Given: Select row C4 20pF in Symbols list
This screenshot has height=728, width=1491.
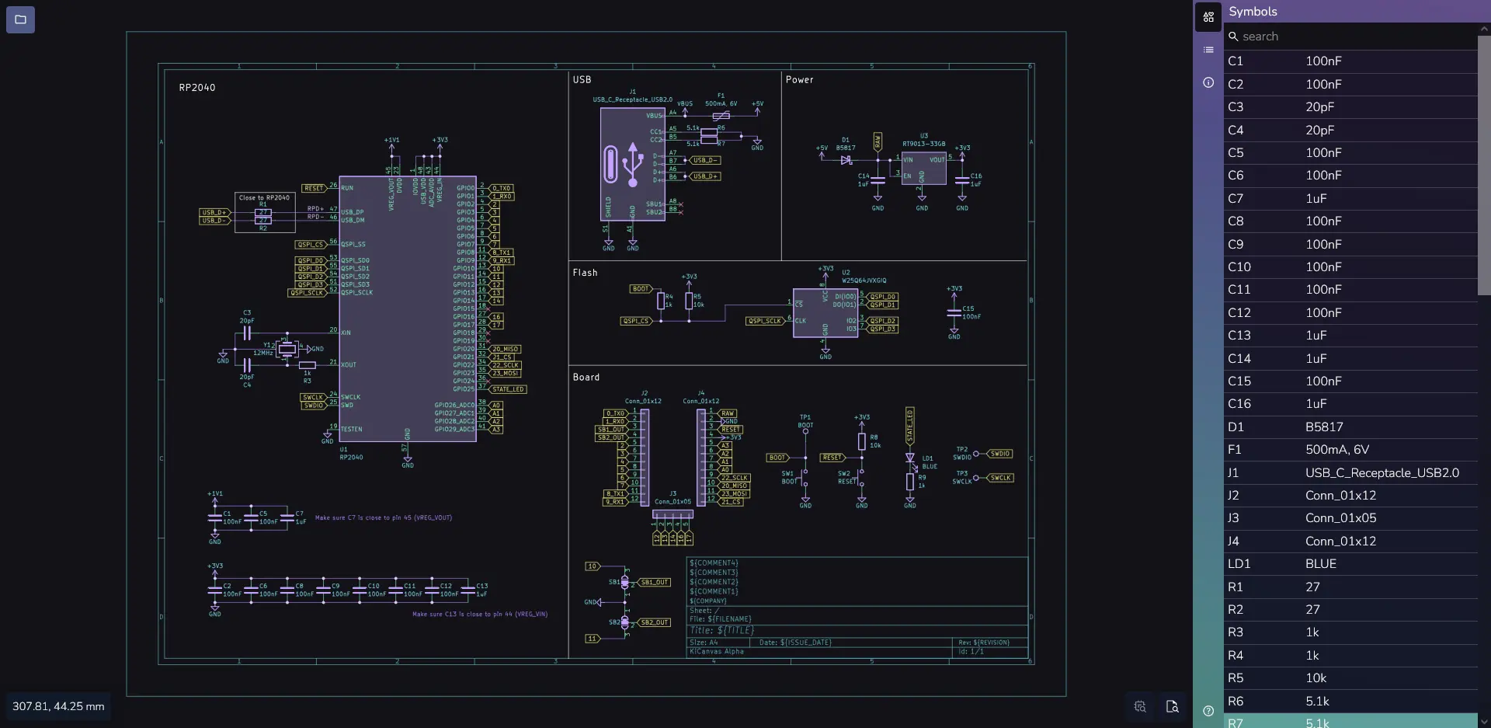Looking at the screenshot, I should pyautogui.click(x=1350, y=130).
